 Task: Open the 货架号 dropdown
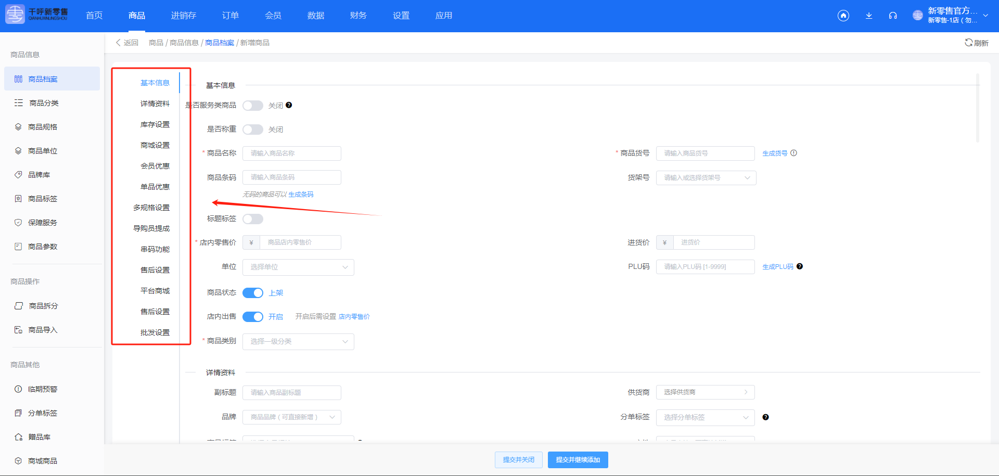tap(706, 178)
